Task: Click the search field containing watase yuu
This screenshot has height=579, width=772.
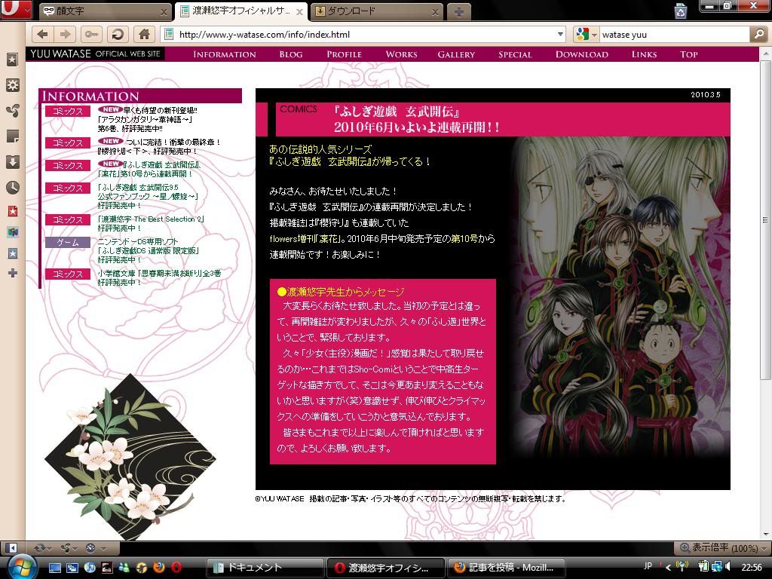Action: click(x=673, y=35)
